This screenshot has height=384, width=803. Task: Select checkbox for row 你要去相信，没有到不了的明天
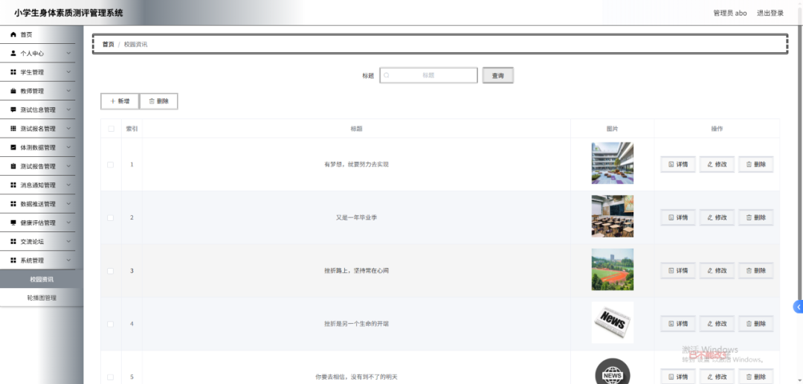pos(111,377)
